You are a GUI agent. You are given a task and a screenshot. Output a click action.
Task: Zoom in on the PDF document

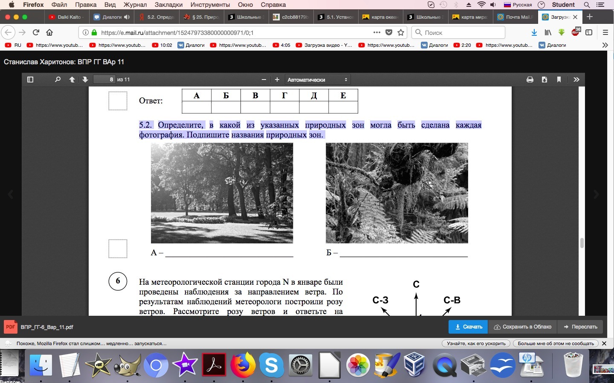277,80
